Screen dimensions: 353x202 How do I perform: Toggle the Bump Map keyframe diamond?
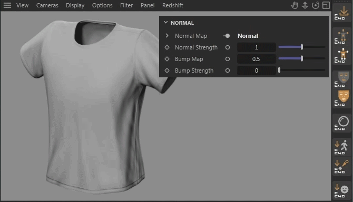tap(167, 59)
